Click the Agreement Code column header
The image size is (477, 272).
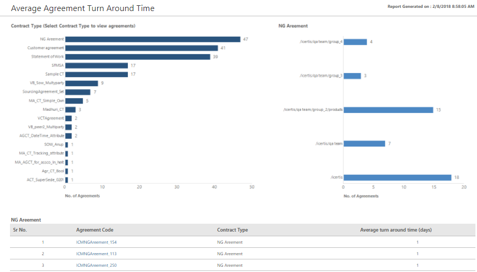pyautogui.click(x=95, y=230)
